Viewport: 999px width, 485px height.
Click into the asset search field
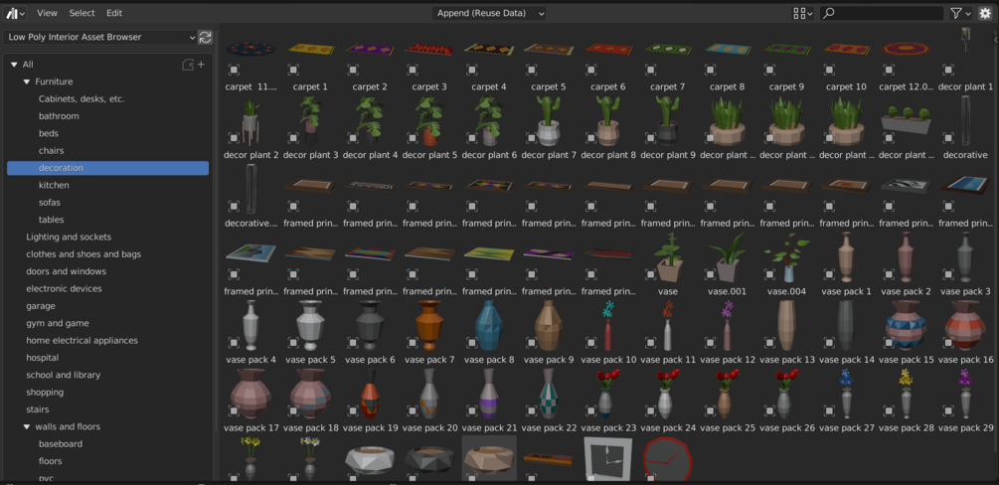coord(882,13)
